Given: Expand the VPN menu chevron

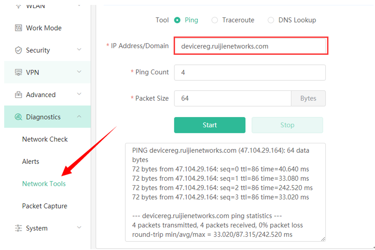Looking at the screenshot, I should [x=79, y=72].
